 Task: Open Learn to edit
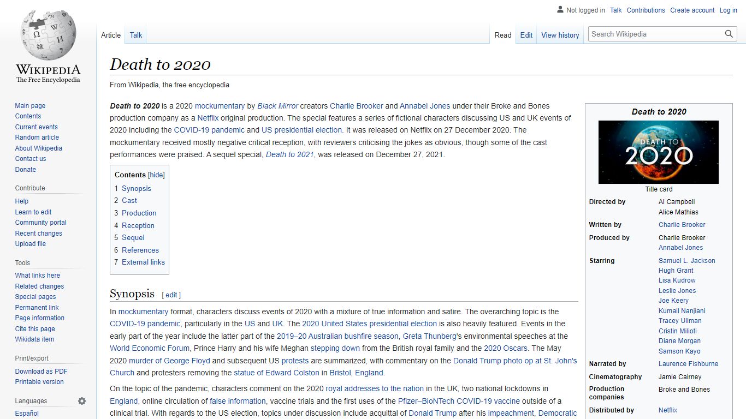[x=33, y=212]
